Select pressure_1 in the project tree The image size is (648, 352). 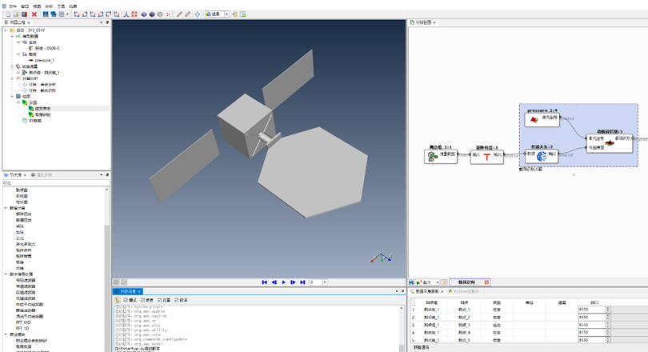pyautogui.click(x=44, y=60)
